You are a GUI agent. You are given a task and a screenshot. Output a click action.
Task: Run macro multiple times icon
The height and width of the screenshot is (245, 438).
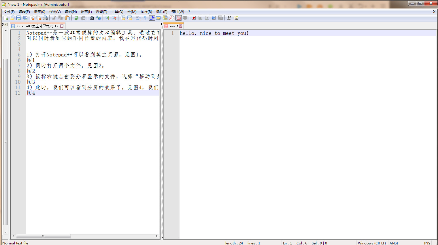[214, 18]
